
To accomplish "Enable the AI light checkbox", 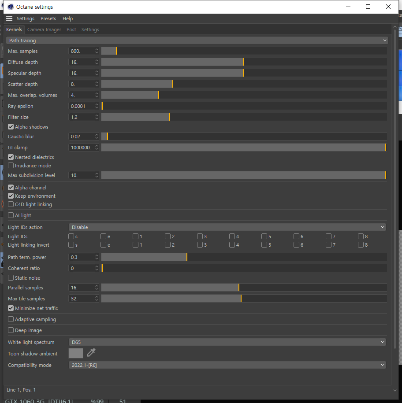I will 11,215.
